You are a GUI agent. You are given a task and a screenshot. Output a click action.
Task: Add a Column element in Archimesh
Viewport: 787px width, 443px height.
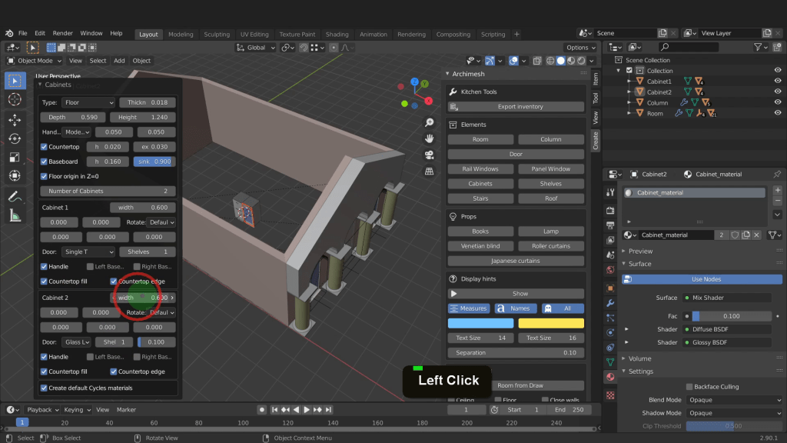pos(550,140)
